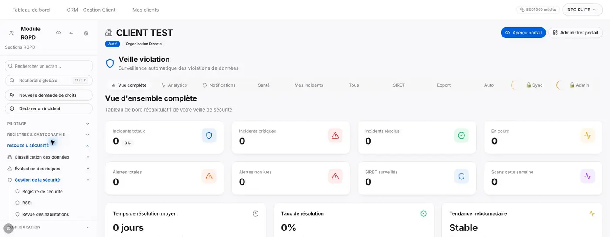Click the lock icon on Admin tab
Viewport: 610px width, 237px height.
tap(572, 85)
